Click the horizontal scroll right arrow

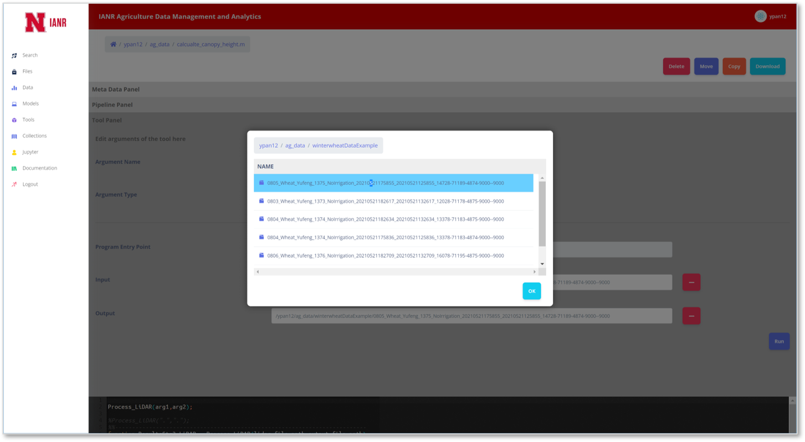(x=534, y=272)
